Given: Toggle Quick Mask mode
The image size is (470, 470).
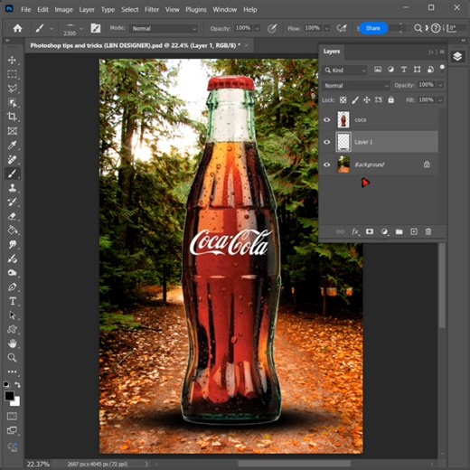Looking at the screenshot, I should pyautogui.click(x=12, y=417).
